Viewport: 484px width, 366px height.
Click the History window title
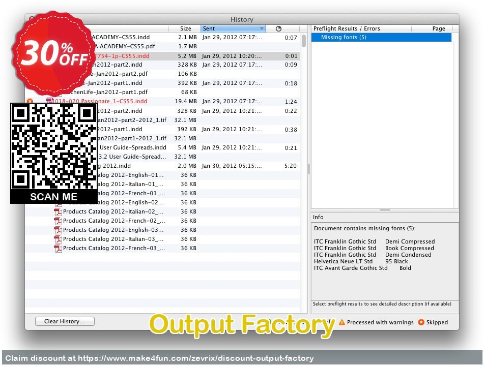(242, 19)
